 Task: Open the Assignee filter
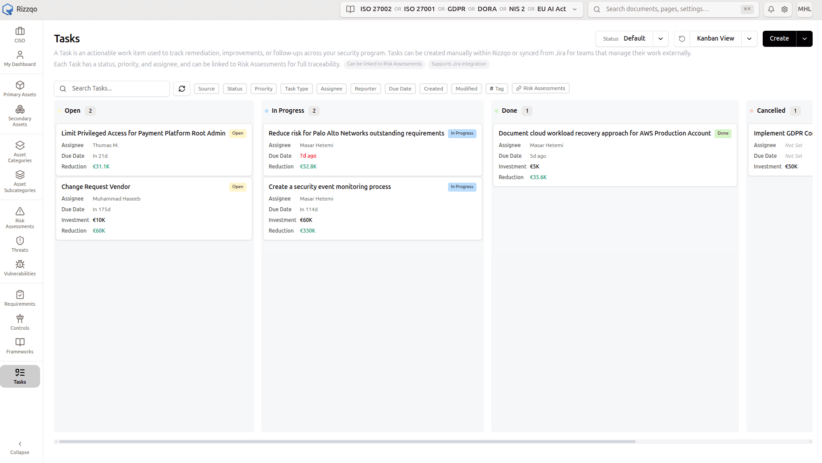coord(332,89)
